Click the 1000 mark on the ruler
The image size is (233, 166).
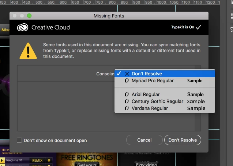(x=161, y=3)
